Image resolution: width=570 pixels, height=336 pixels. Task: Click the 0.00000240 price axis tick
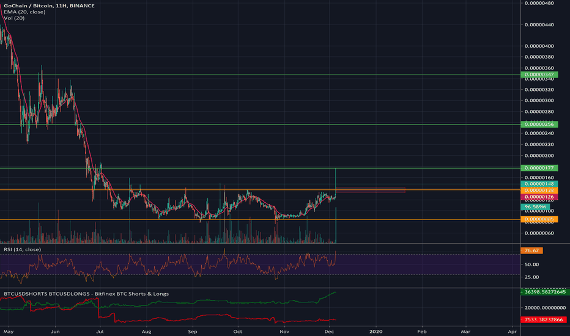pyautogui.click(x=539, y=133)
